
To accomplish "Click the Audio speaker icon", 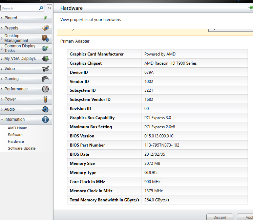I will pos(45,109).
